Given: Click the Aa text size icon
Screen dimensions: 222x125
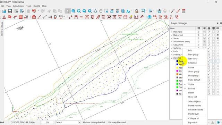Looking at the screenshot, I should [x=128, y=11].
